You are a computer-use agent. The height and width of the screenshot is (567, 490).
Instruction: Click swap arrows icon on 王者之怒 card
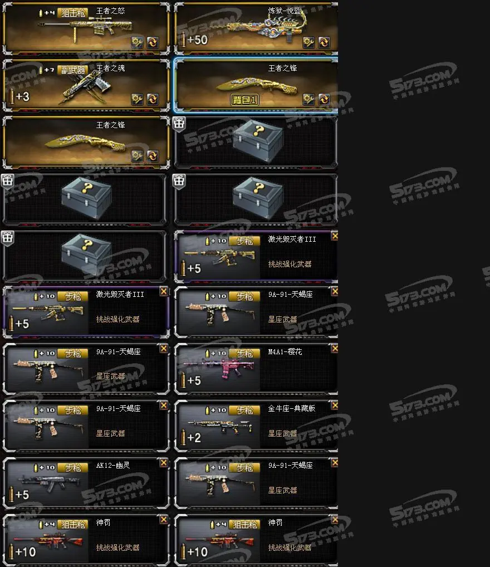(153, 42)
